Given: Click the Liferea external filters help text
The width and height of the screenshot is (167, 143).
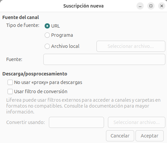Looking at the screenshot, I should click(x=83, y=106).
